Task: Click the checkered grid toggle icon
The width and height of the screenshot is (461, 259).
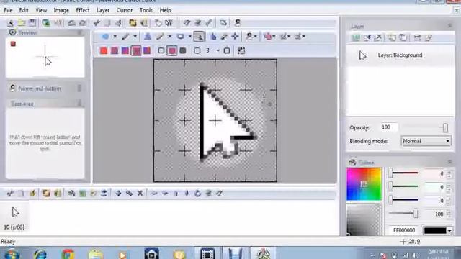Action: [241, 50]
